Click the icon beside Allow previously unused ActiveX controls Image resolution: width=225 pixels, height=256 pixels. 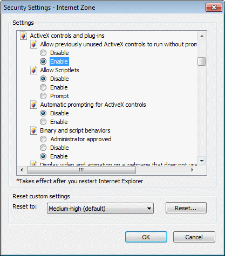pyautogui.click(x=33, y=44)
